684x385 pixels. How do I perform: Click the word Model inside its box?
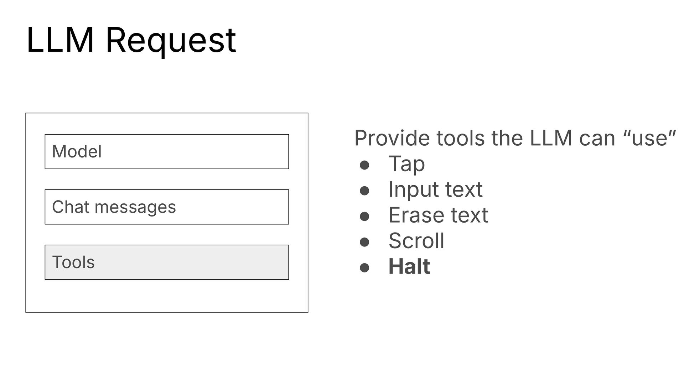pyautogui.click(x=77, y=152)
